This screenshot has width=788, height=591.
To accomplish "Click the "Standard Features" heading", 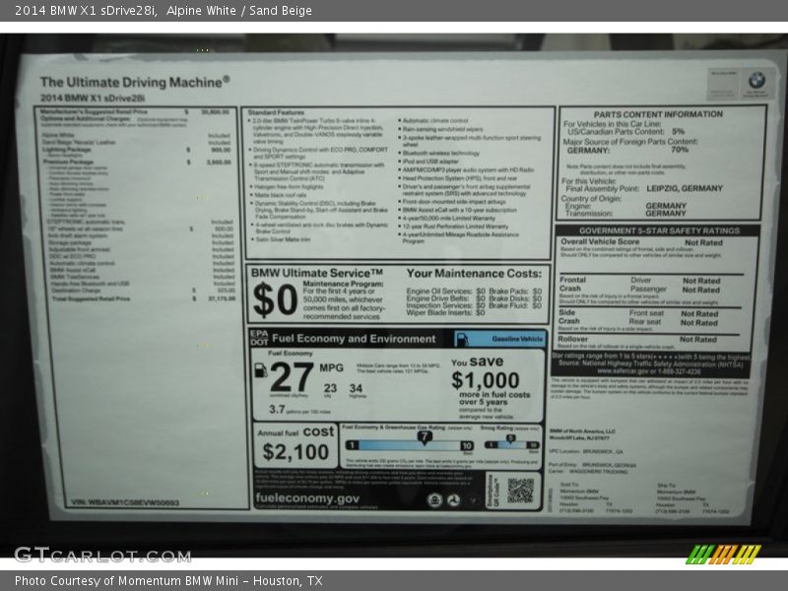I will [276, 112].
